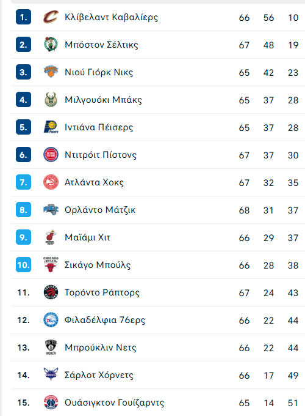Open Φιλαδέλφια 76ερς team link
This screenshot has width=305, height=416.
click(x=105, y=320)
